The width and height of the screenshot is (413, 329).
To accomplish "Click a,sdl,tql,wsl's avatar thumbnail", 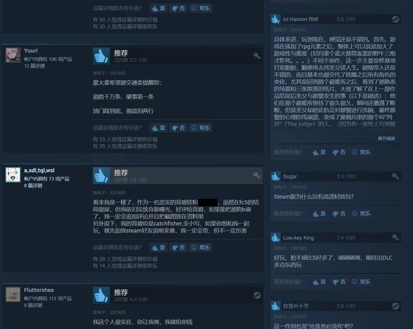I will pyautogui.click(x=13, y=174).
